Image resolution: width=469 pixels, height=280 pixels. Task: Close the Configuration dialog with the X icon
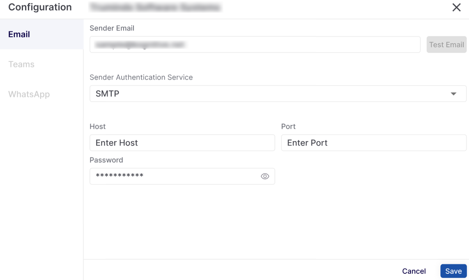pos(456,7)
